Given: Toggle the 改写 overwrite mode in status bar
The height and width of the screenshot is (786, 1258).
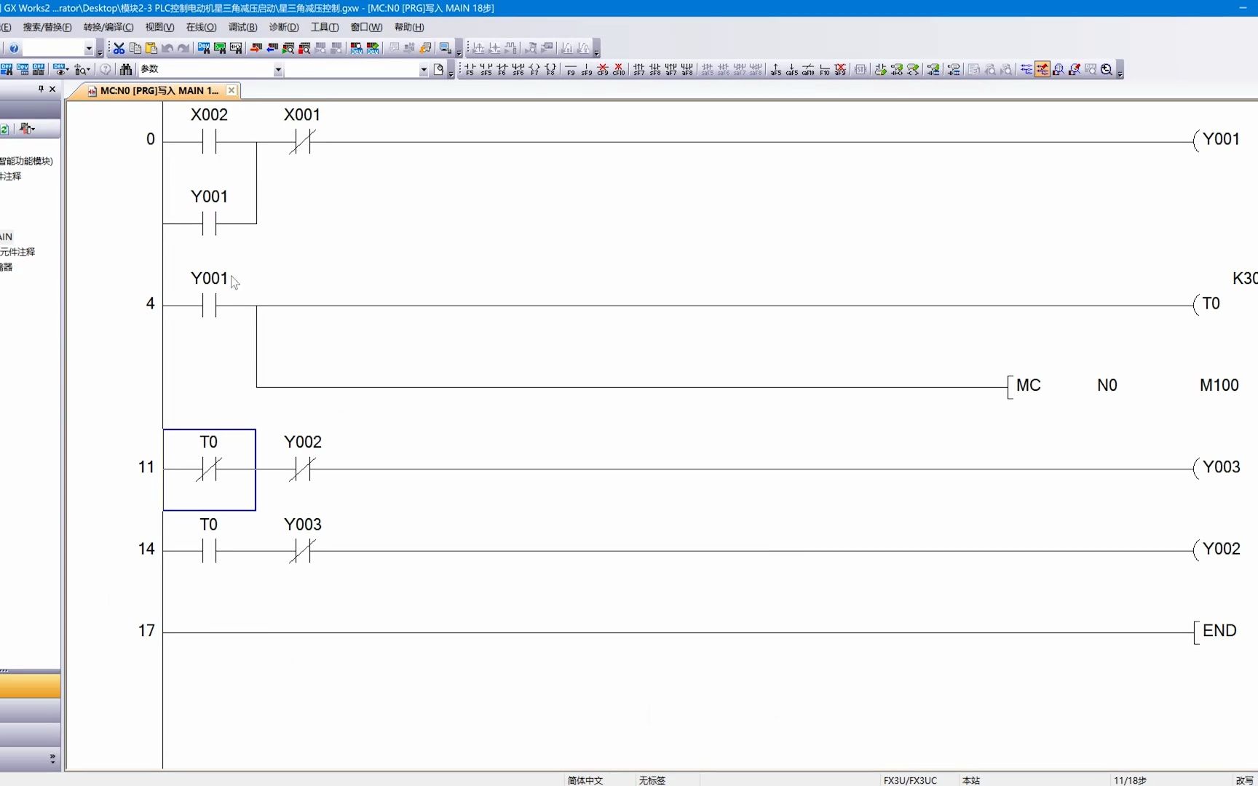Looking at the screenshot, I should coord(1244,780).
